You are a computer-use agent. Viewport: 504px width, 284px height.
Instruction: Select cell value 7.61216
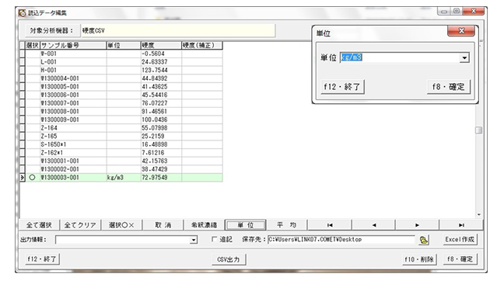161,153
